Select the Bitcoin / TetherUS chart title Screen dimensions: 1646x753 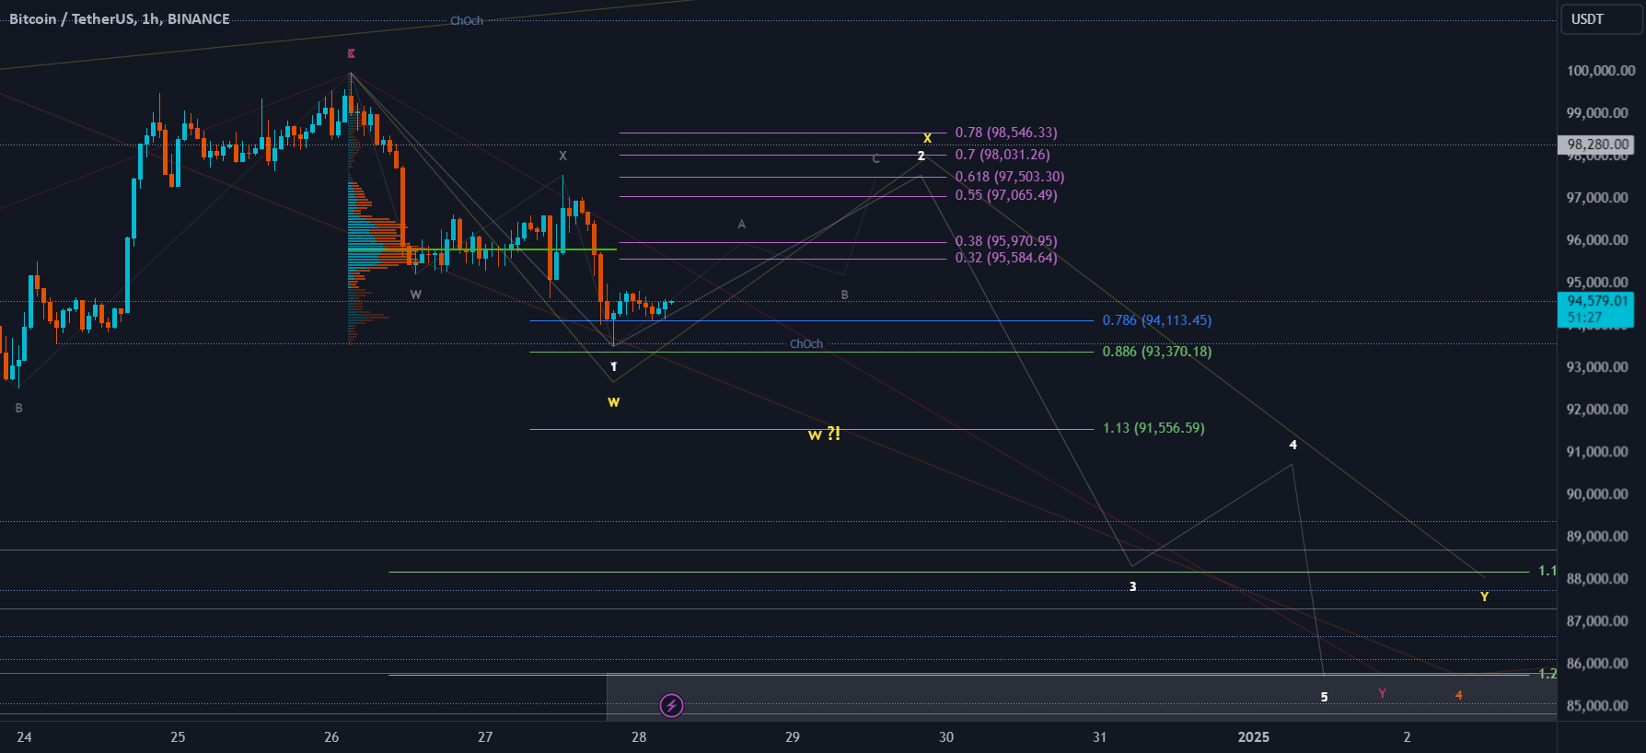pyautogui.click(x=120, y=18)
